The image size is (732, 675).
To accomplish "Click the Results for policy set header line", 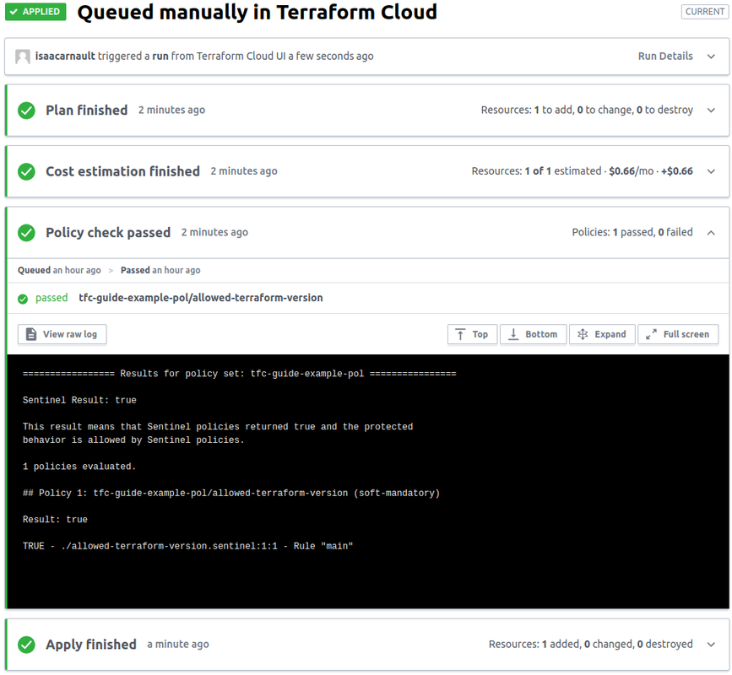I will pos(240,374).
